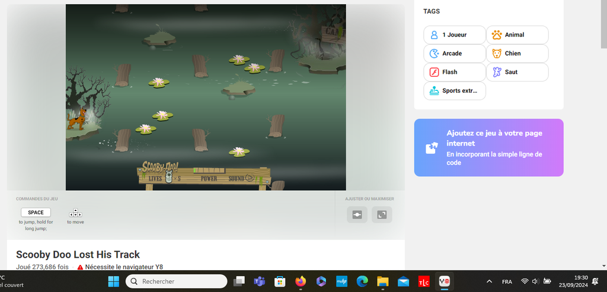Open the Sports extrêmes tag
This screenshot has width=607, height=292.
(x=454, y=91)
